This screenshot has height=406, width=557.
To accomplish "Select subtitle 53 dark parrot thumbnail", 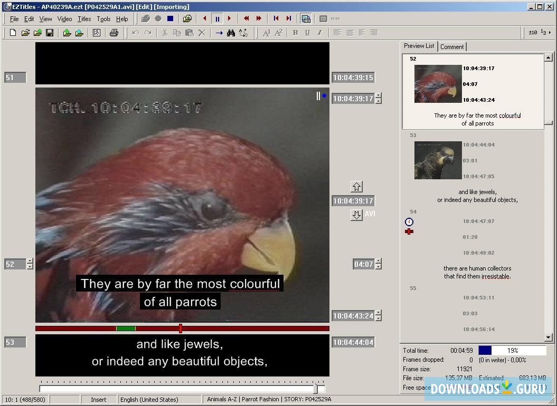I will point(438,160).
